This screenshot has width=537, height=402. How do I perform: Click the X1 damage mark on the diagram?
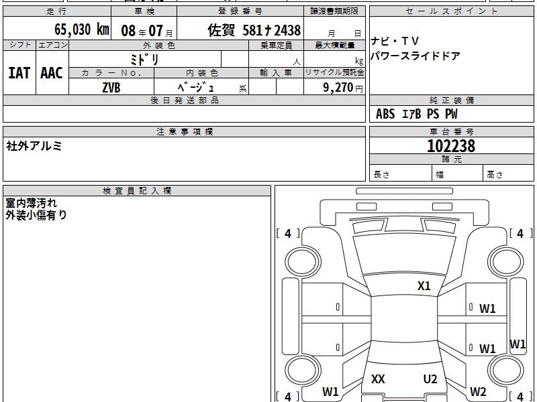[424, 286]
